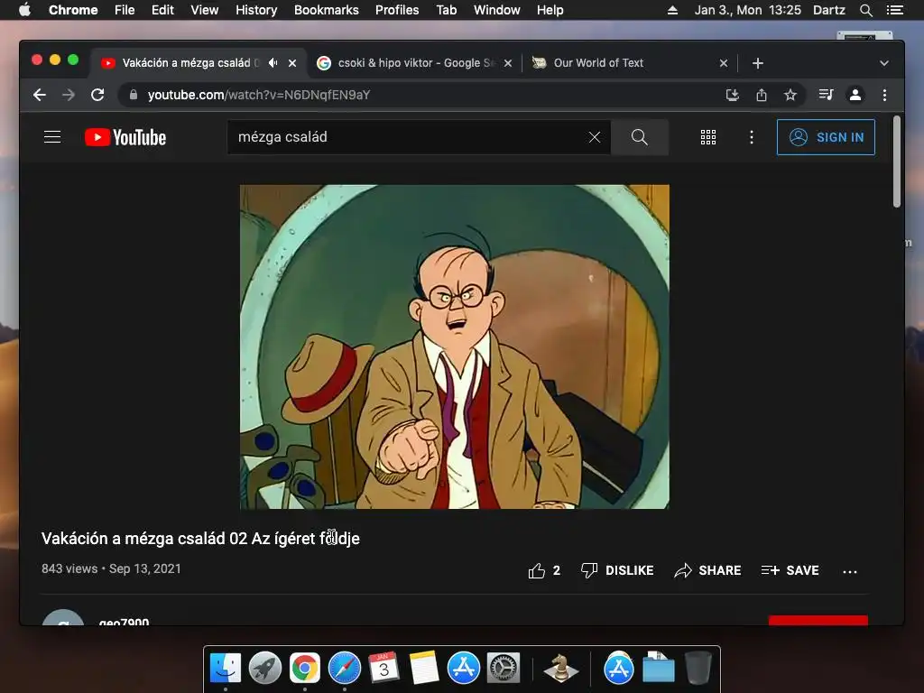Go back to the previous page

40,95
